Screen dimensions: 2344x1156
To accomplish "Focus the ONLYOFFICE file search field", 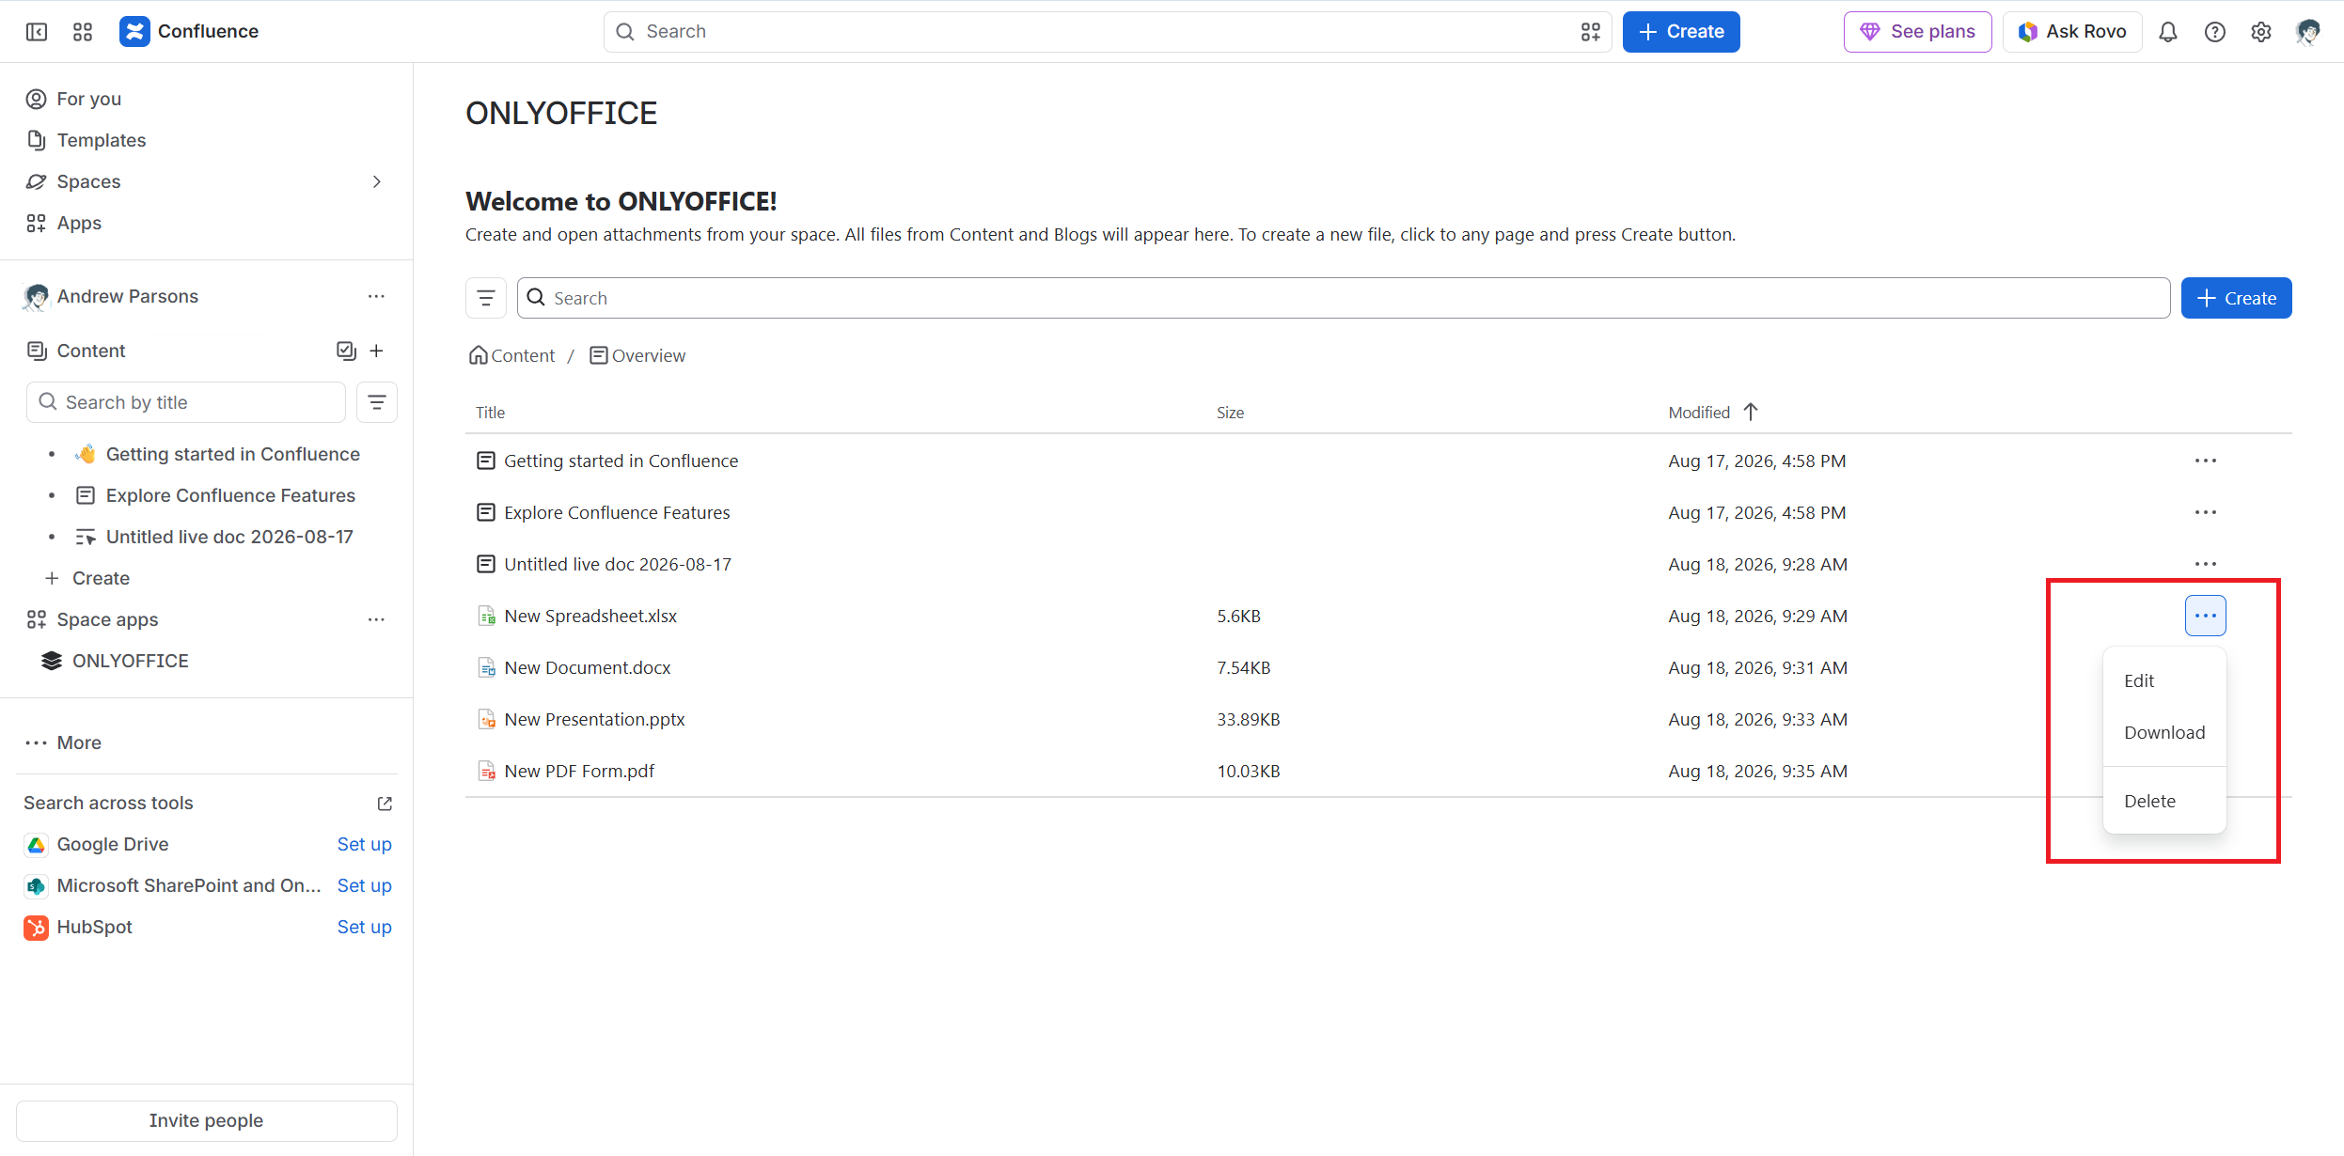I will tap(1343, 298).
